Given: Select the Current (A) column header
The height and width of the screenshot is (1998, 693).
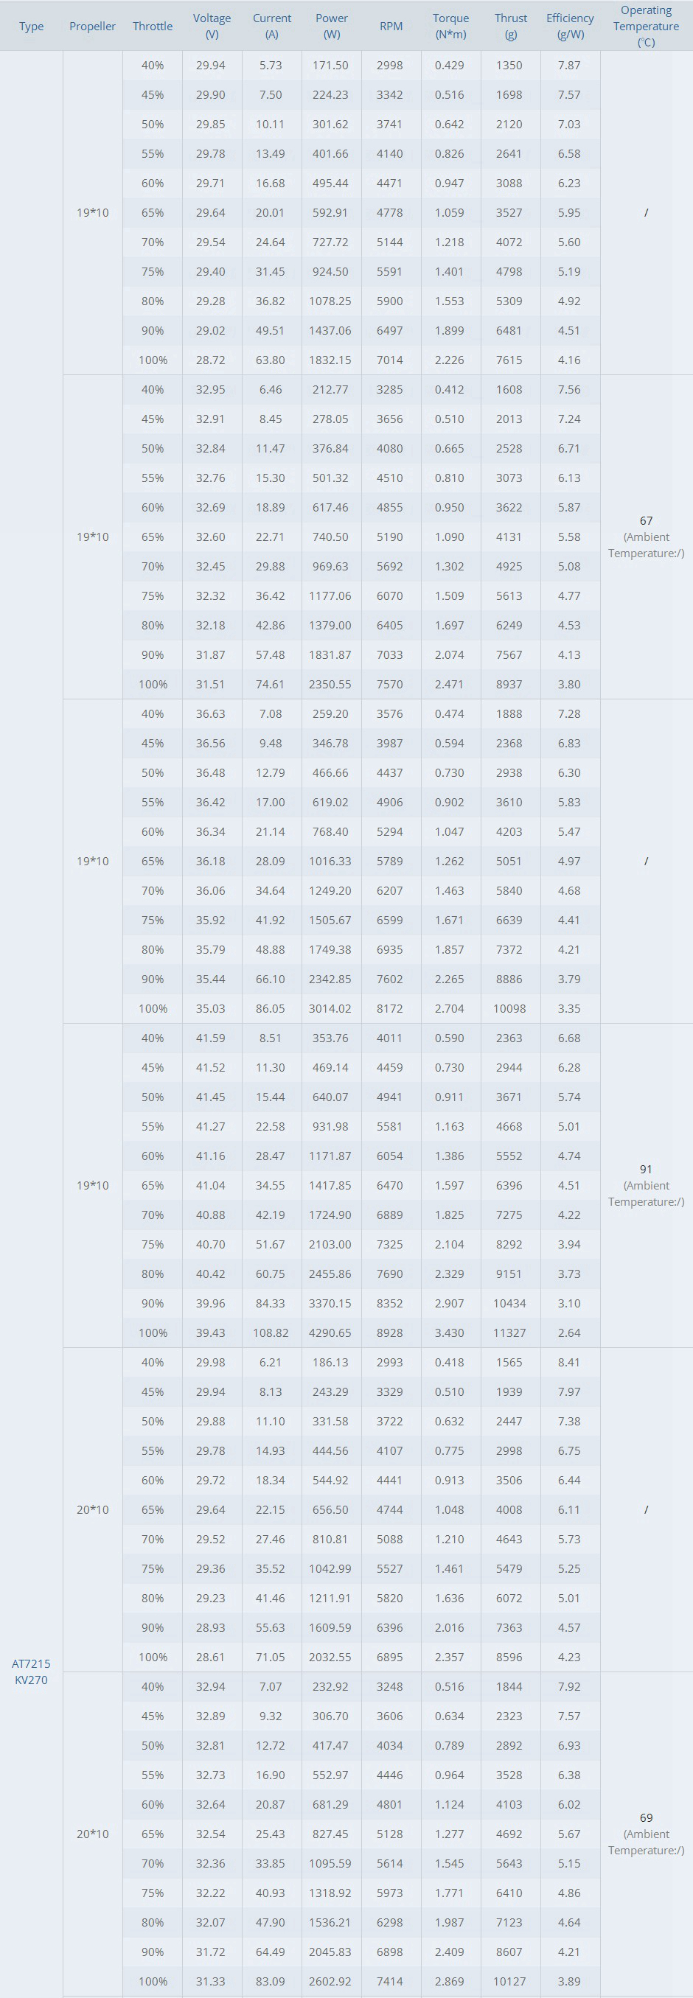Looking at the screenshot, I should pyautogui.click(x=271, y=27).
